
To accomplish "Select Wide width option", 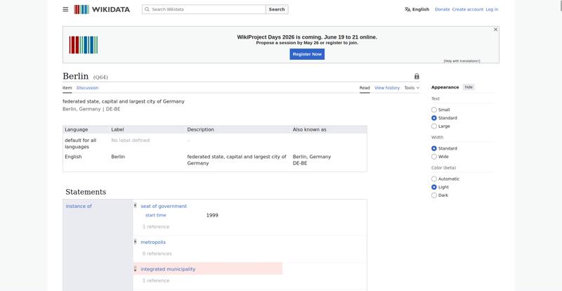I will pyautogui.click(x=434, y=157).
